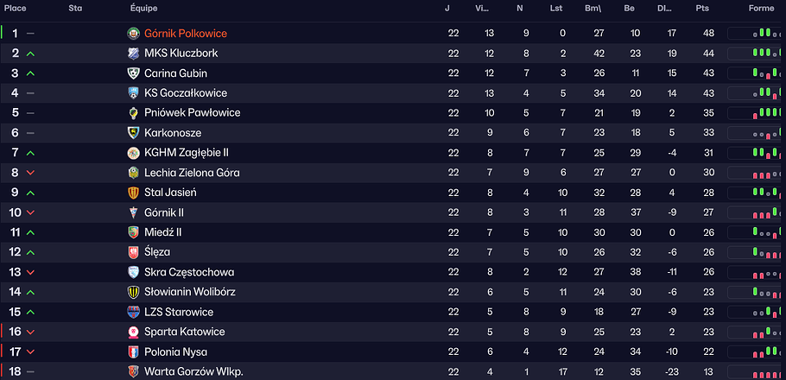
Task: Click the Skra Częstochowa club logo
Action: [133, 272]
